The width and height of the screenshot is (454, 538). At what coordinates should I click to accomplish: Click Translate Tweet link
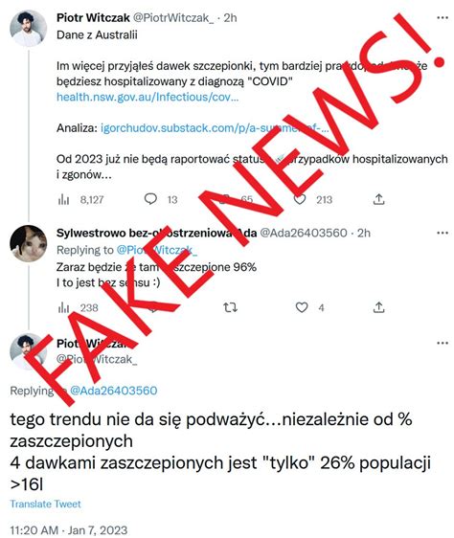click(45, 504)
